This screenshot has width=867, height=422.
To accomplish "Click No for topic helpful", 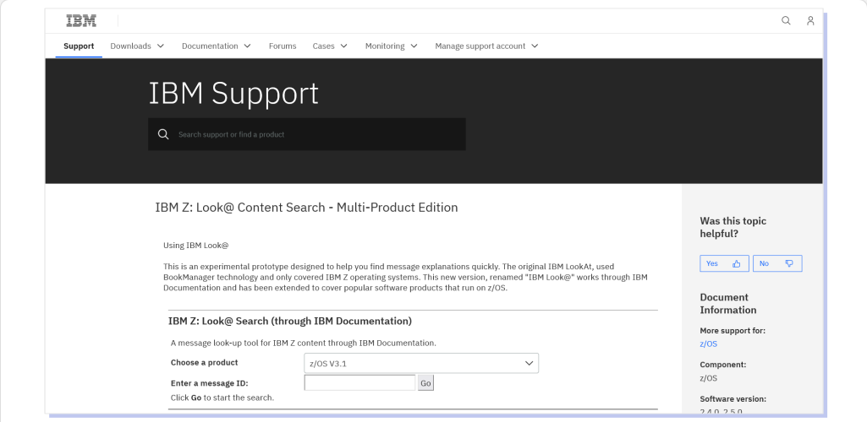I will tap(777, 263).
